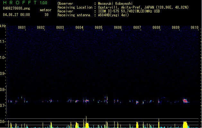Click the 0.6 kHz frequency axis label

[3, 122]
